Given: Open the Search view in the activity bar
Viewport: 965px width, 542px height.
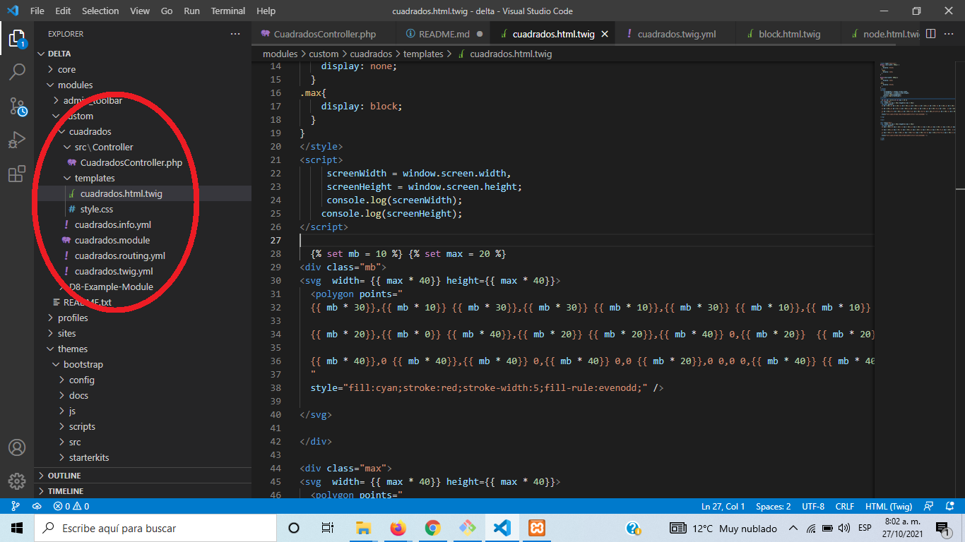Looking at the screenshot, I should point(17,71).
